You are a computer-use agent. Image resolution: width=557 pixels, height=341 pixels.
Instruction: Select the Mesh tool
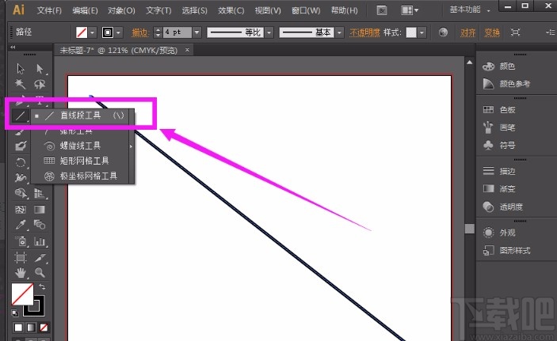click(x=21, y=210)
